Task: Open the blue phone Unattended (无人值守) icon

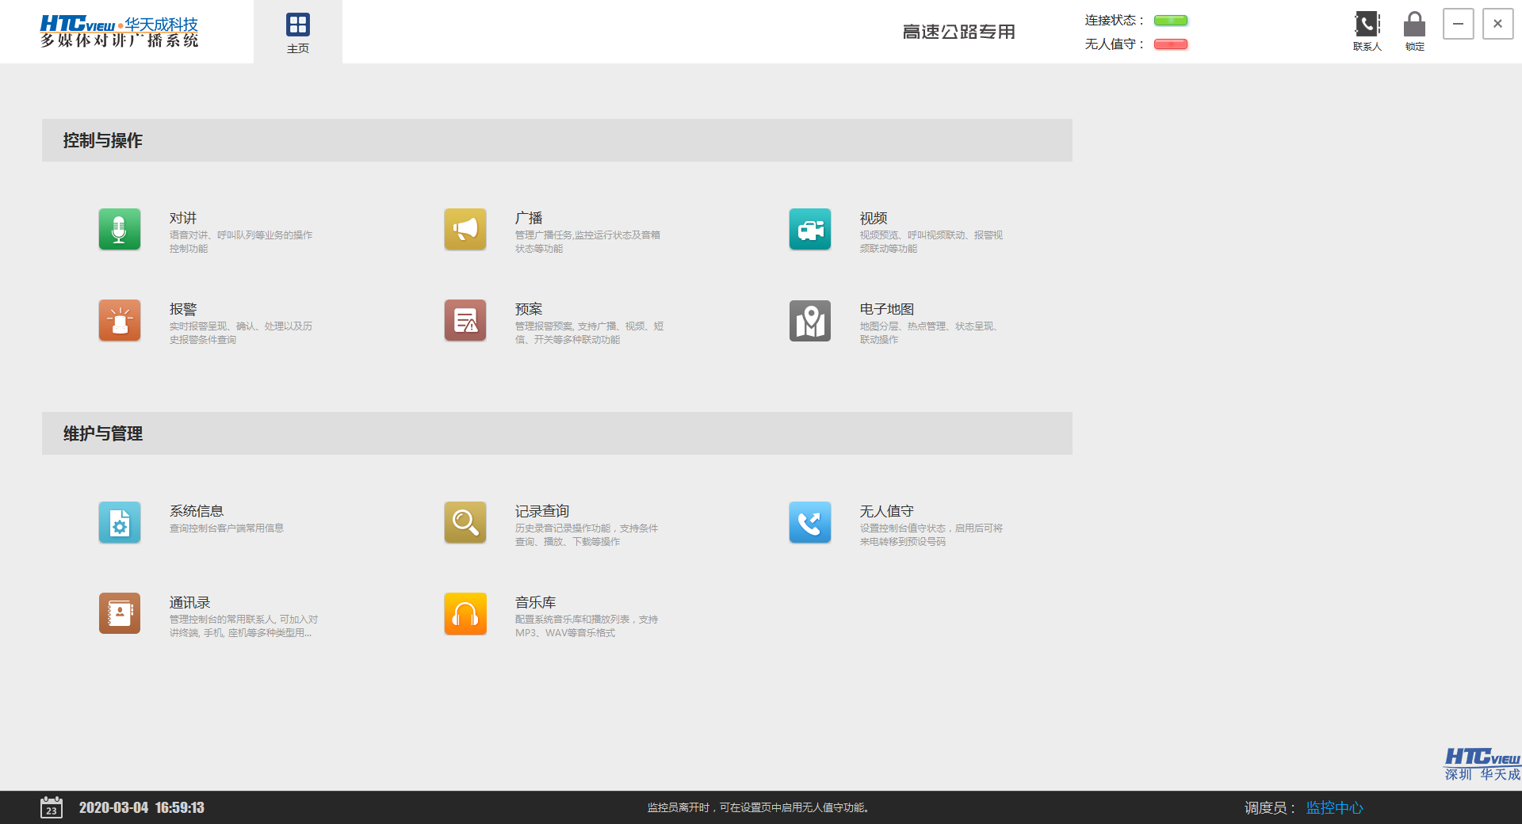Action: pyautogui.click(x=810, y=522)
